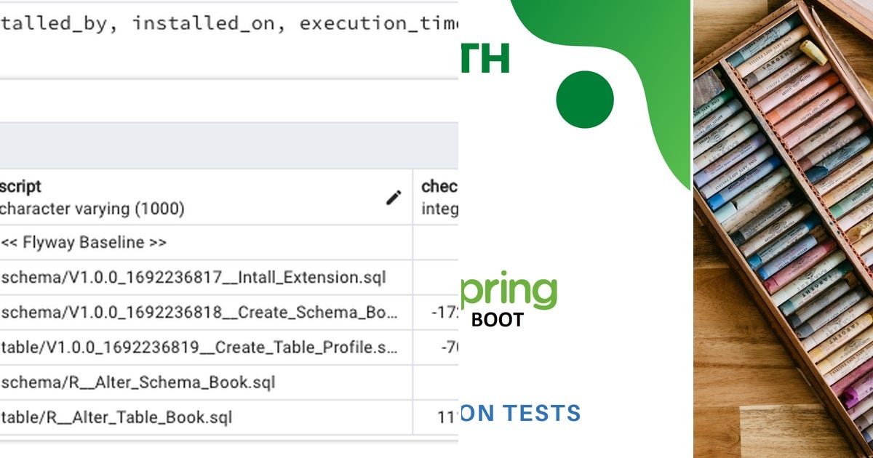The image size is (873, 458).
Task: Click the pastel crayons photo
Action: tap(782, 229)
